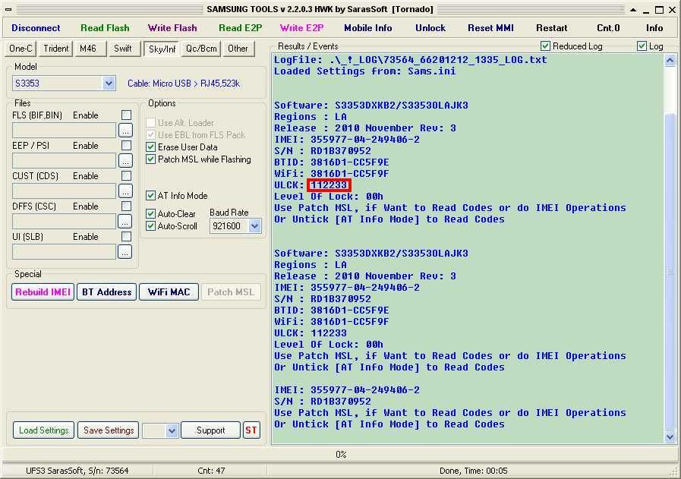
Task: Toggle the Auto-Scroll checkbox
Action: [151, 225]
